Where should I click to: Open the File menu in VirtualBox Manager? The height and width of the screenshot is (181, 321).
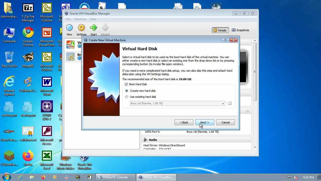tap(68, 19)
